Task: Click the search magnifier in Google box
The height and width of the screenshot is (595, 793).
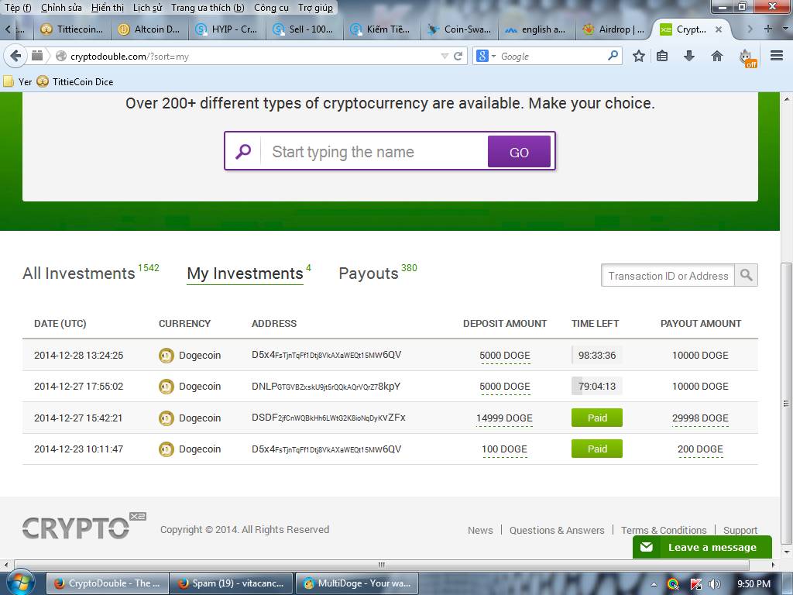Action: [613, 56]
